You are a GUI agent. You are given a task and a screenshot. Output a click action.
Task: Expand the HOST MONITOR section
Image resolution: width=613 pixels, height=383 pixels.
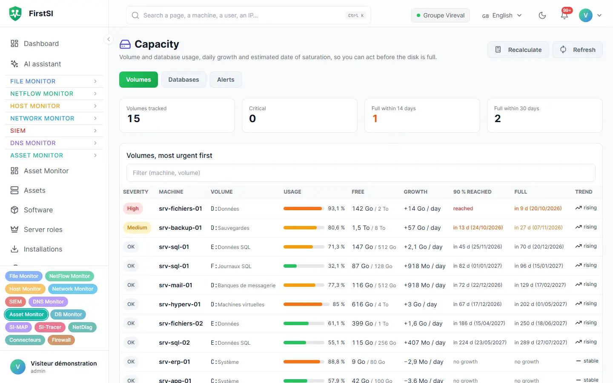pyautogui.click(x=54, y=106)
